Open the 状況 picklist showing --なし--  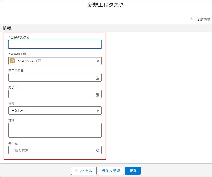(52, 110)
